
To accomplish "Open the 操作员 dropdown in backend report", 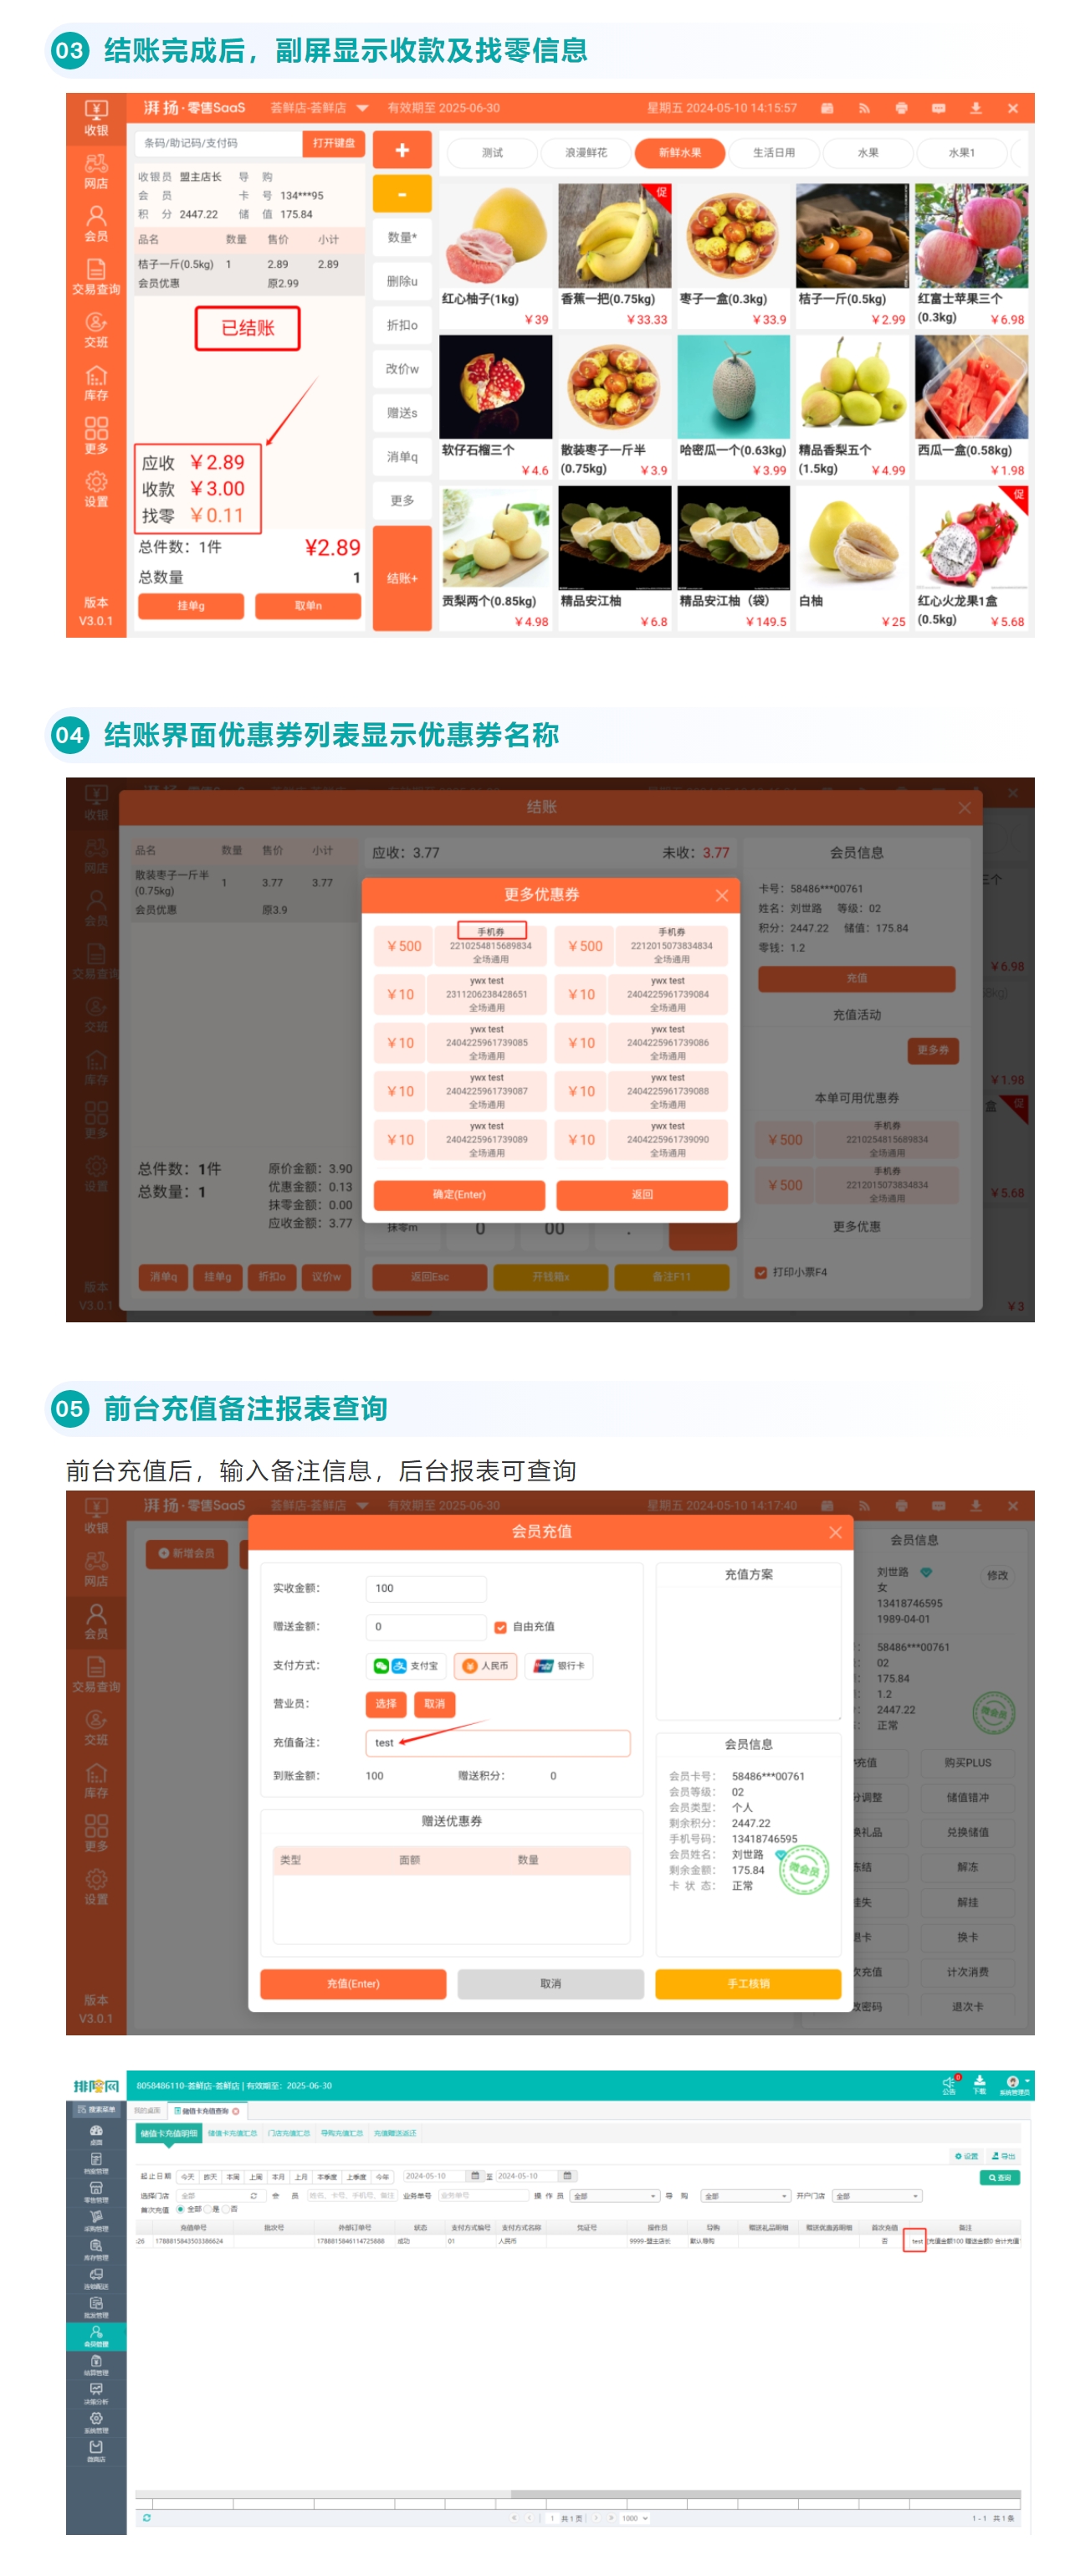I will pyautogui.click(x=614, y=2196).
